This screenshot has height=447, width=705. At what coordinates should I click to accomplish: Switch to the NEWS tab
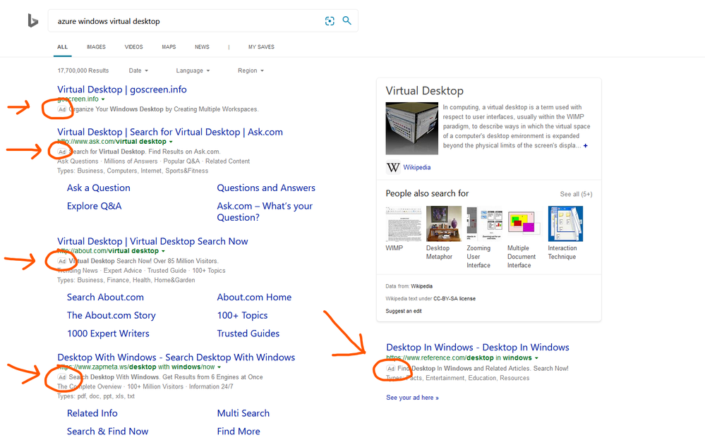tap(202, 47)
